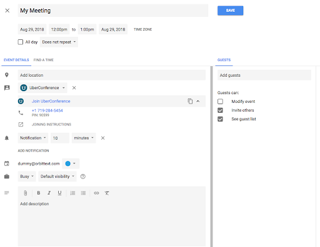
Task: Edit the My Meeting title field
Action: 113,11
